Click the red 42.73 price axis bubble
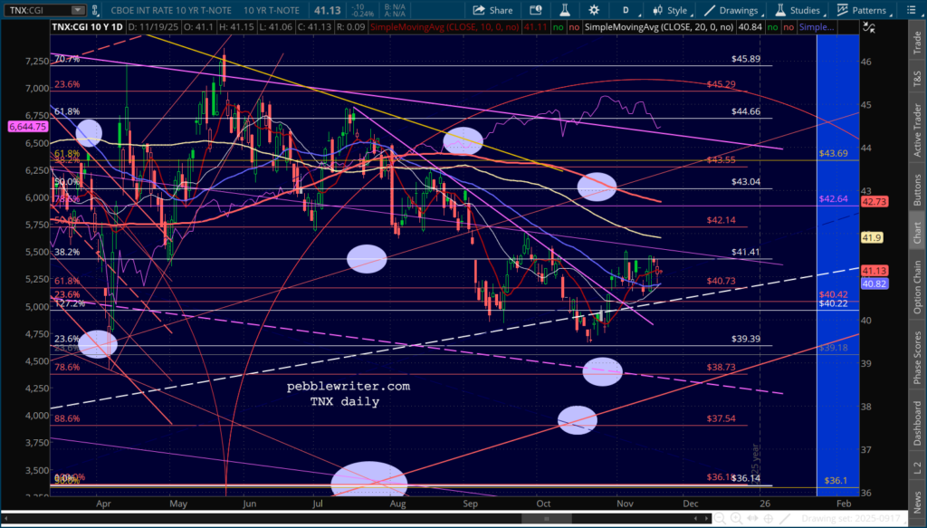This screenshot has width=927, height=528. [x=874, y=202]
